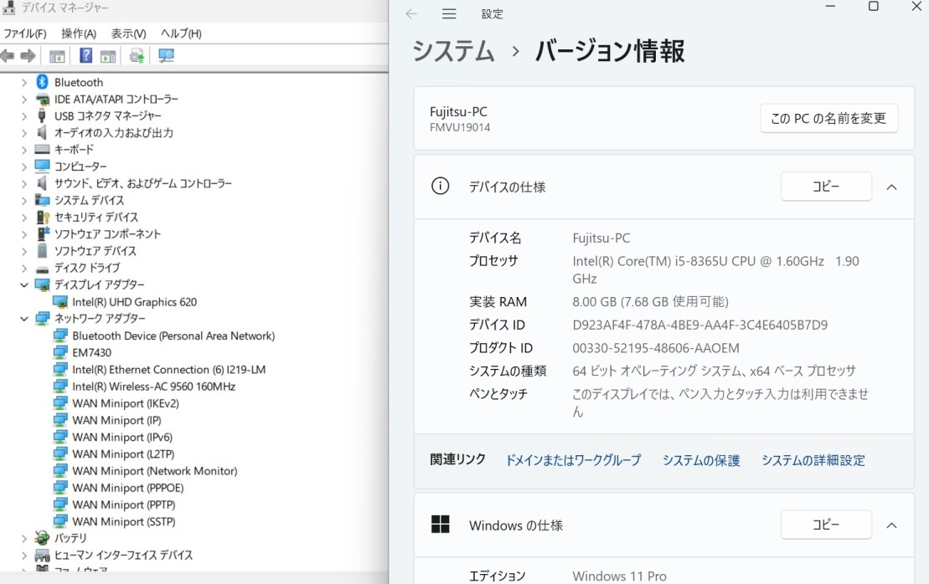Click the オーディオの入力および出力 speaker icon
This screenshot has height=584, width=929.
coord(42,132)
